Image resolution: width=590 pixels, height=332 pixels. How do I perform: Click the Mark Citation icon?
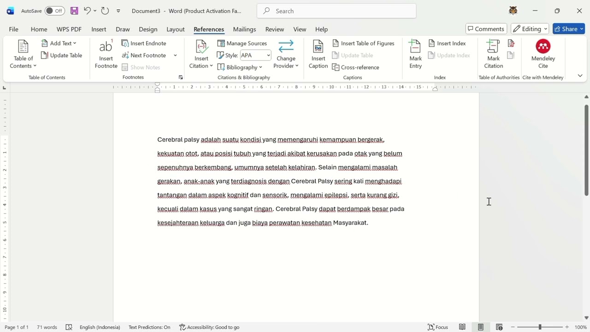pyautogui.click(x=493, y=54)
